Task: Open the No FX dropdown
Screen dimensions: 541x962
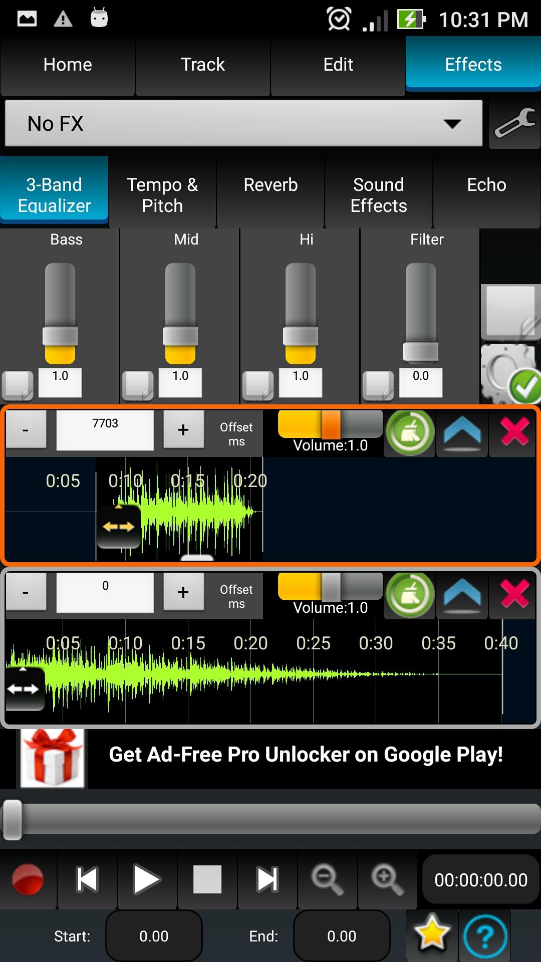Action: (x=243, y=123)
